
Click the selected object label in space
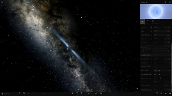coord(71,48)
